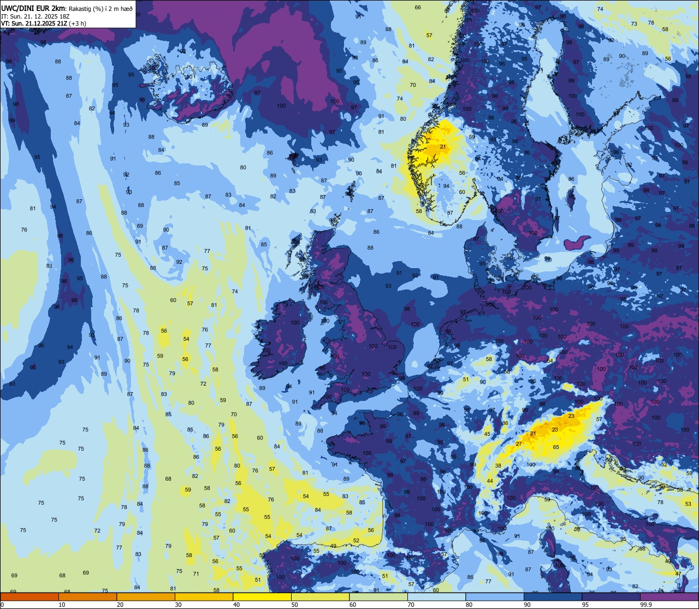Click the dark navy 95–99.9 legend swatch
Image resolution: width=699 pixels, height=609 pixels.
click(611, 596)
